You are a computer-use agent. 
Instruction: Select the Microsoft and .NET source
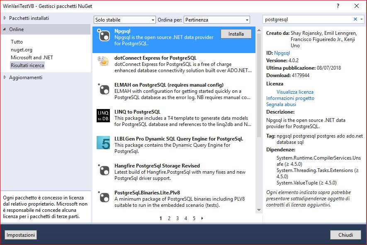[32, 58]
